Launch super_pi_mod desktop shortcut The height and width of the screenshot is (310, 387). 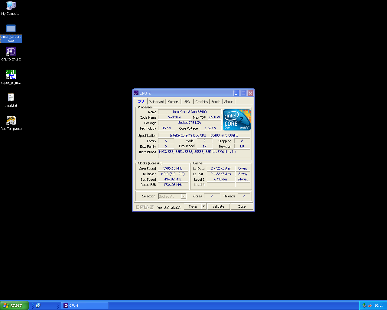(11, 77)
